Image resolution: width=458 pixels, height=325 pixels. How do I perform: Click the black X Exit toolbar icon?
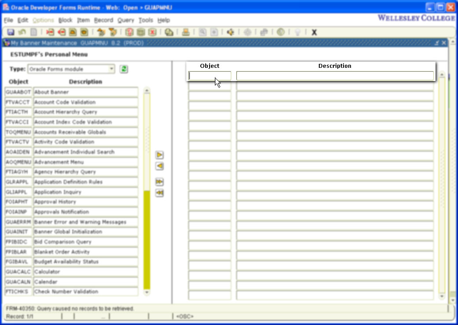(x=314, y=32)
